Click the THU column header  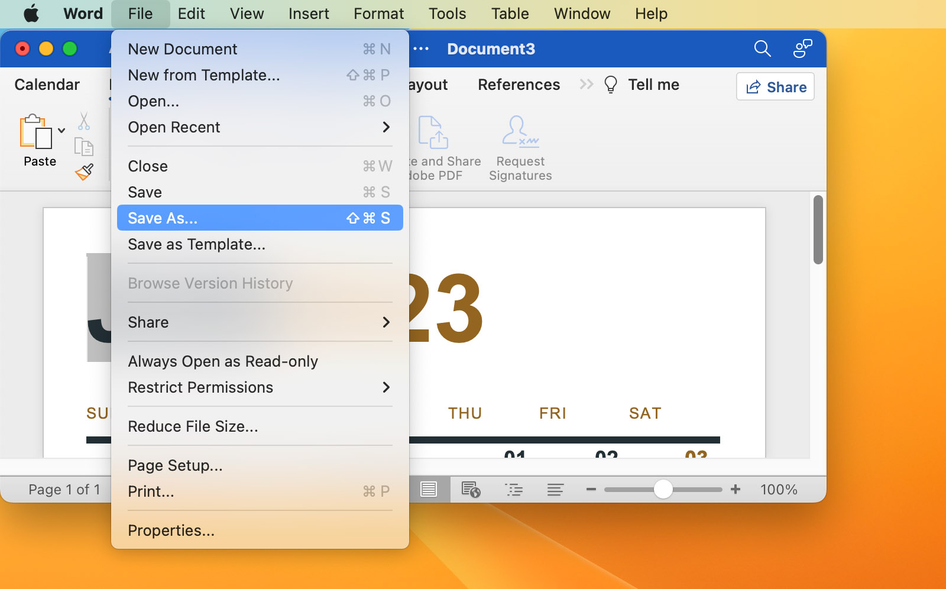click(x=465, y=413)
